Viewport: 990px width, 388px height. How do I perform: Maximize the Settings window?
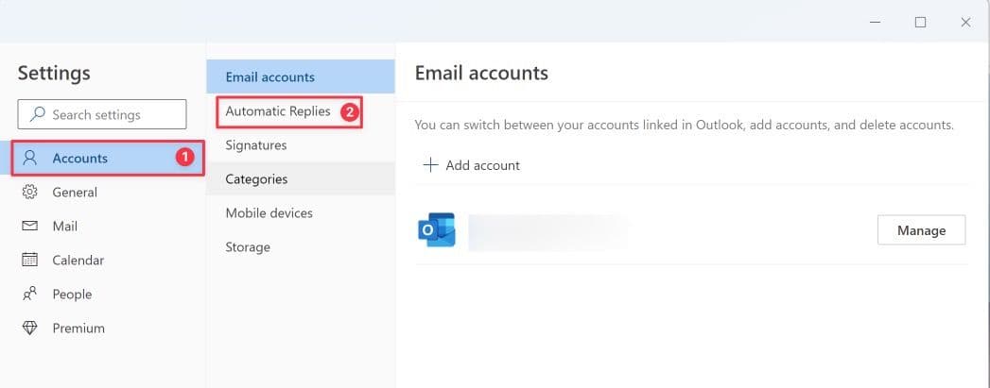point(920,22)
